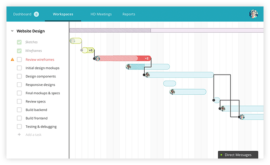Open the Final mockups & specs task name

43,93
